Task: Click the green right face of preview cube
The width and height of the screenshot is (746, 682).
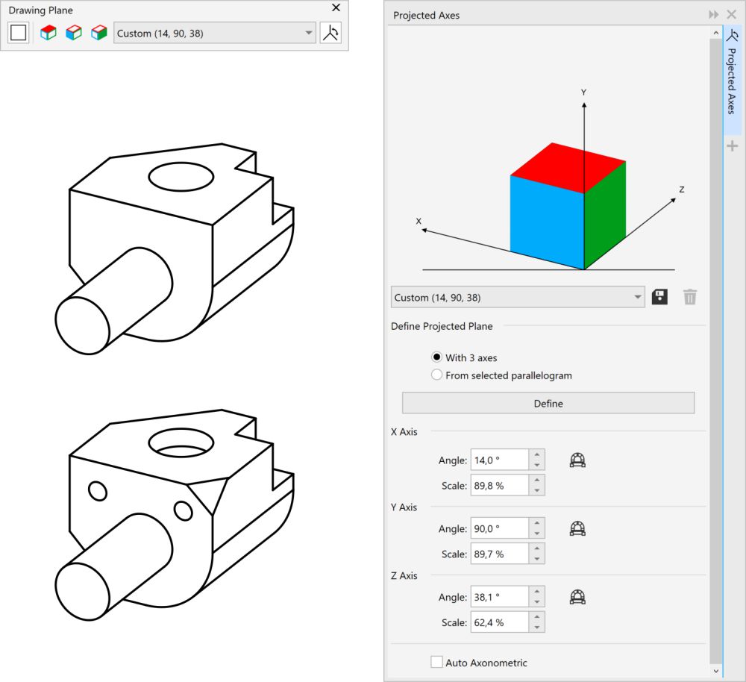Action: pyautogui.click(x=605, y=215)
